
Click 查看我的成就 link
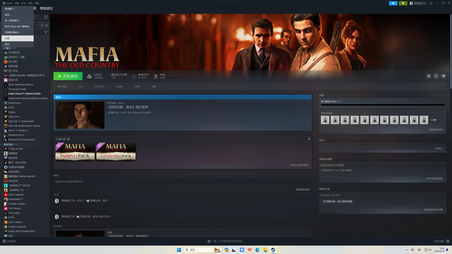(436, 130)
